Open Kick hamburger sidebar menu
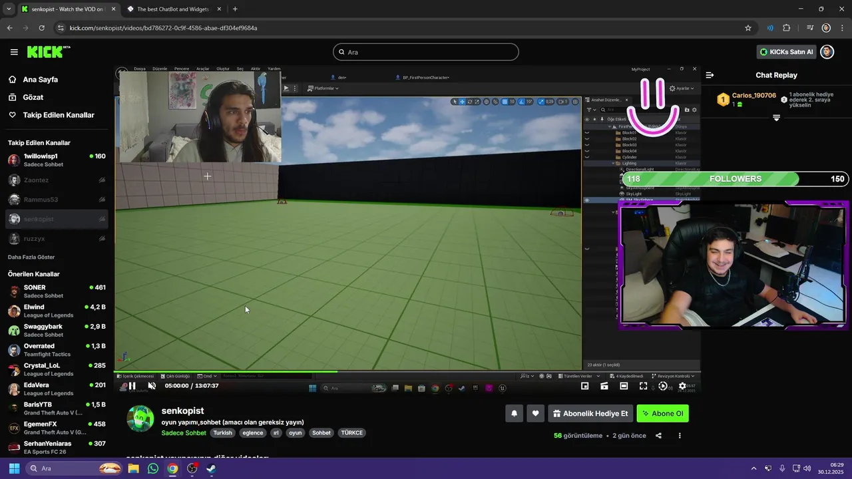The image size is (852, 479). click(14, 52)
